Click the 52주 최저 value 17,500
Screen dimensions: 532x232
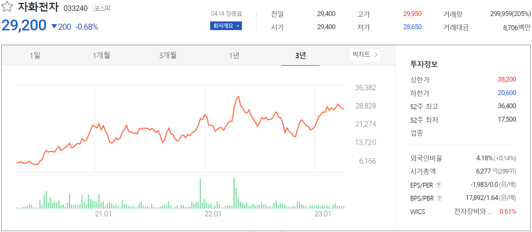[x=507, y=119]
